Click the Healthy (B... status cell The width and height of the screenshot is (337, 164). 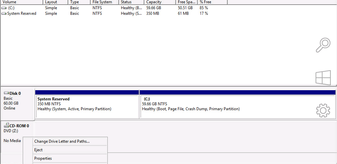[x=131, y=8]
